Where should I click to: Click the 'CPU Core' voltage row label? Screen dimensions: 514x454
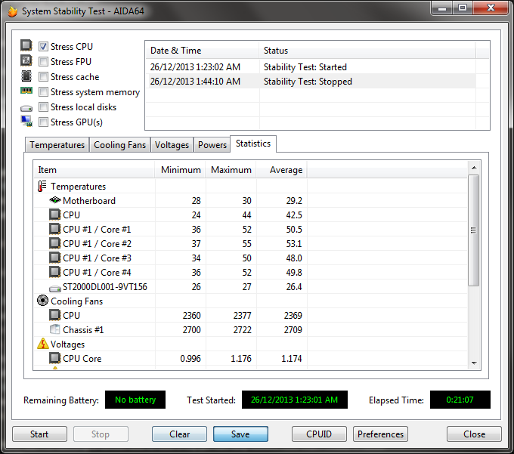(x=82, y=359)
